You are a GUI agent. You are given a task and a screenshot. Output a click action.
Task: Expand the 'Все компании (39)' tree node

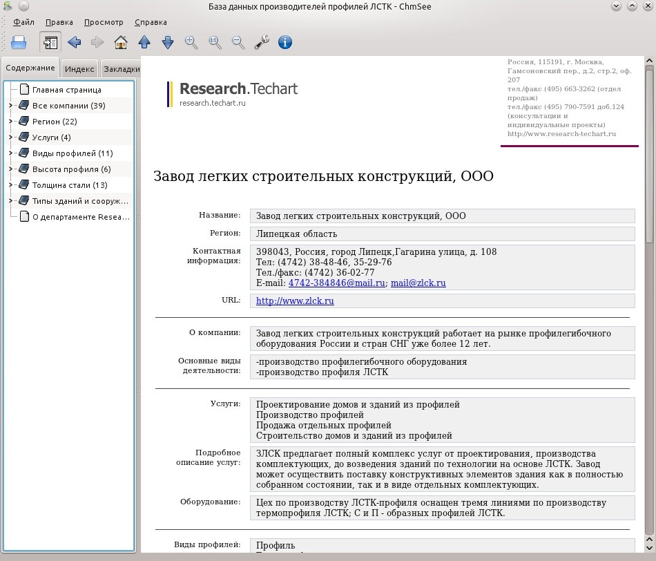click(x=11, y=106)
